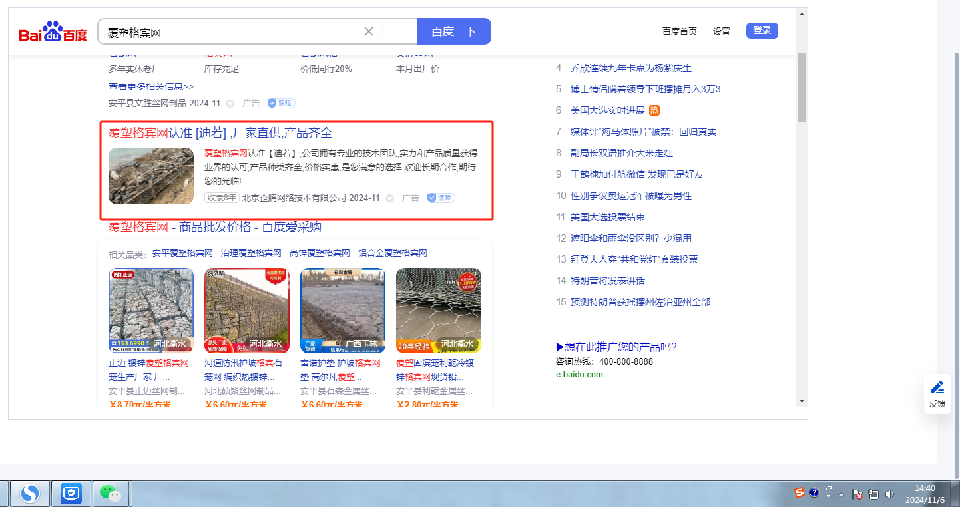This screenshot has width=960, height=507.
Task: Open WeChat from the taskbar
Action: 111,493
